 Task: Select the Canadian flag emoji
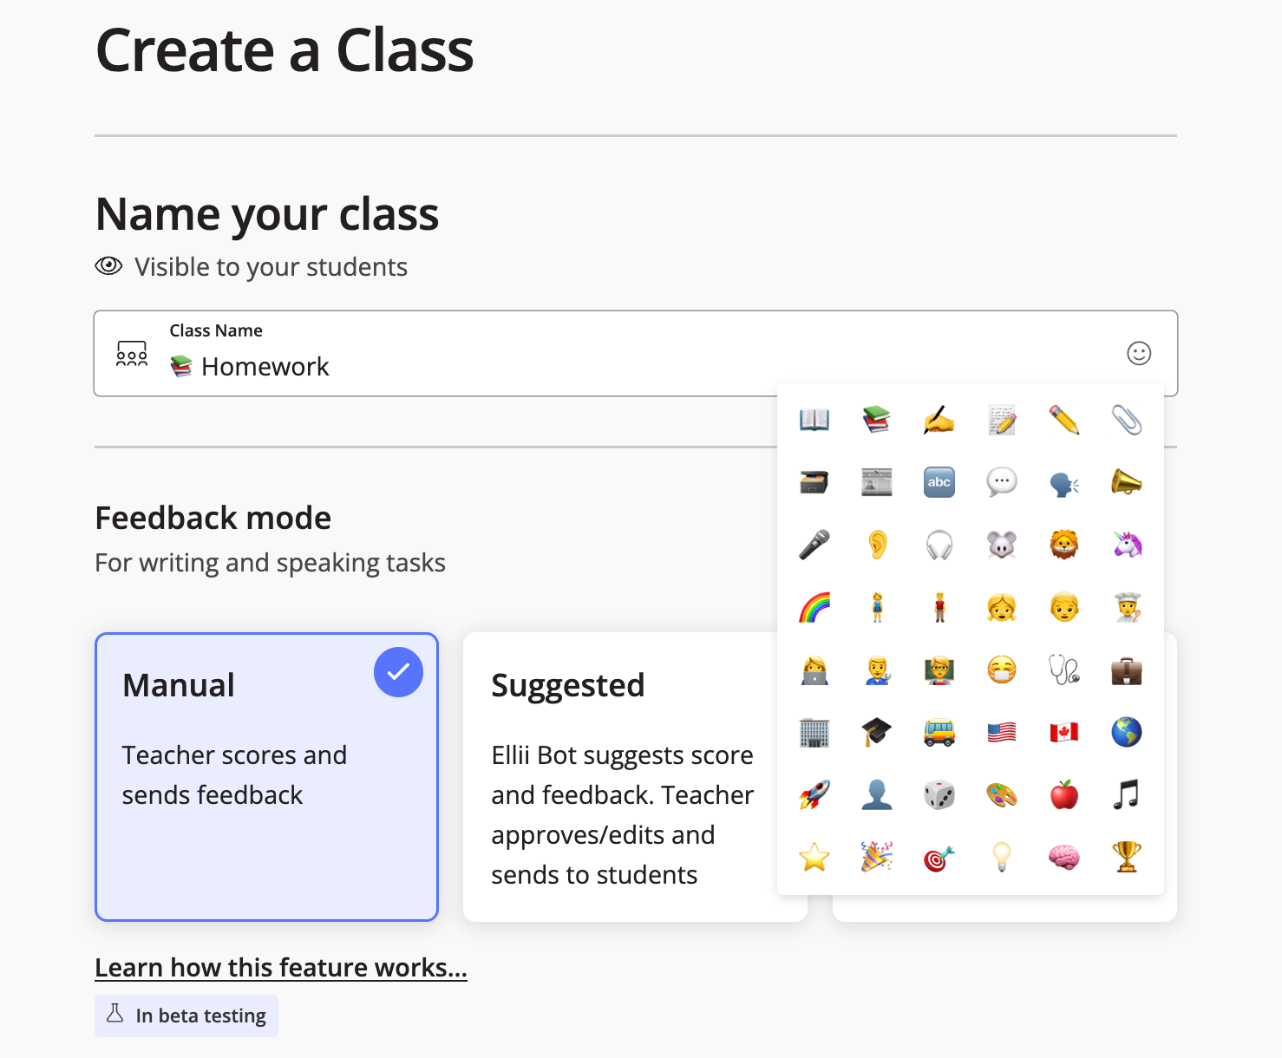pyautogui.click(x=1063, y=732)
